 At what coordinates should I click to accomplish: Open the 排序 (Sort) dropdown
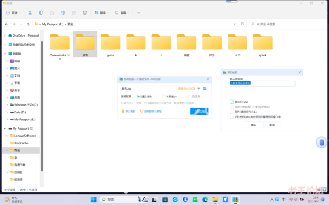(x=101, y=13)
